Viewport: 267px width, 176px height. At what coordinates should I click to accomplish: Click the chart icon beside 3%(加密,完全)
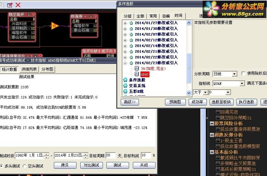(137, 68)
